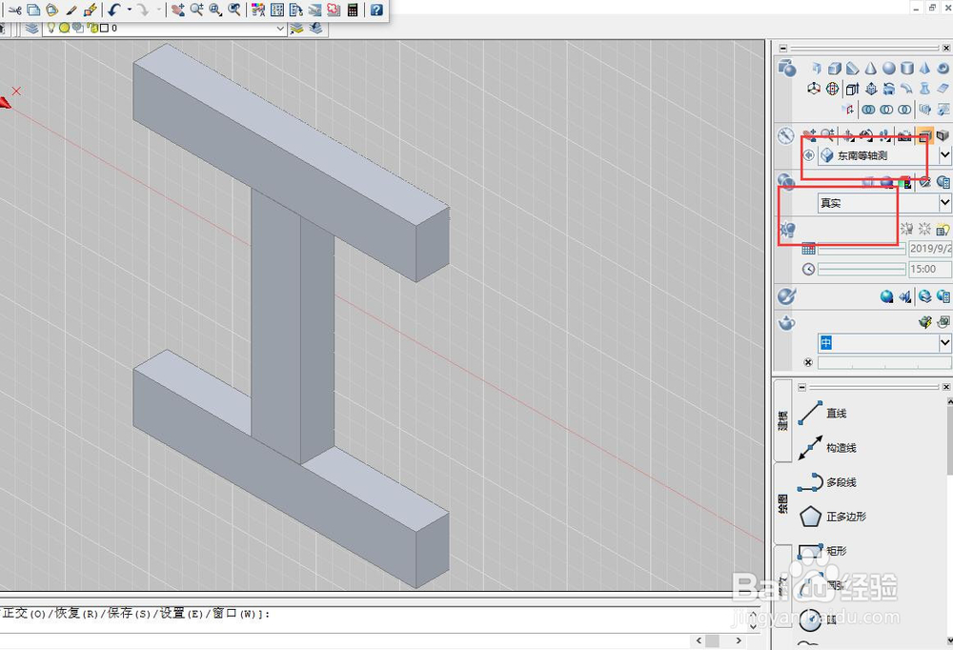The image size is (953, 650).
Task: Open the 真实 visual style dropdown
Action: [944, 202]
